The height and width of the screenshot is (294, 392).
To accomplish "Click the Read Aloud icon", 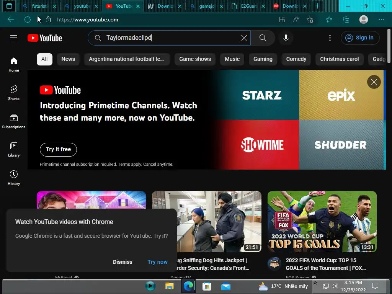I will (x=296, y=20).
